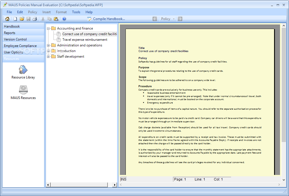Go to previous policy with back arrow
The width and height of the screenshot is (289, 196).
(x=155, y=19)
